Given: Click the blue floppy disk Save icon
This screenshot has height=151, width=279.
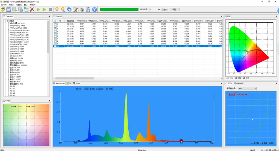Looking at the screenshot, I should [x=9, y=10].
